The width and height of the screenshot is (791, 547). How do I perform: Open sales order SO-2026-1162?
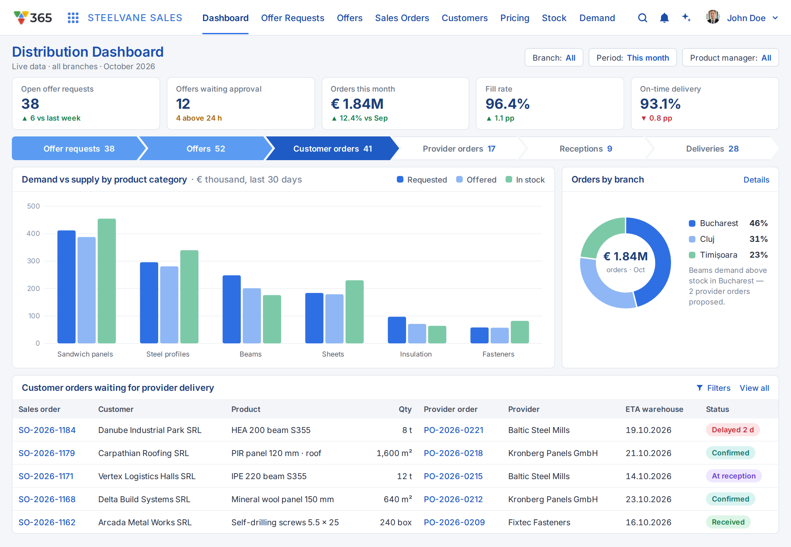pos(47,522)
